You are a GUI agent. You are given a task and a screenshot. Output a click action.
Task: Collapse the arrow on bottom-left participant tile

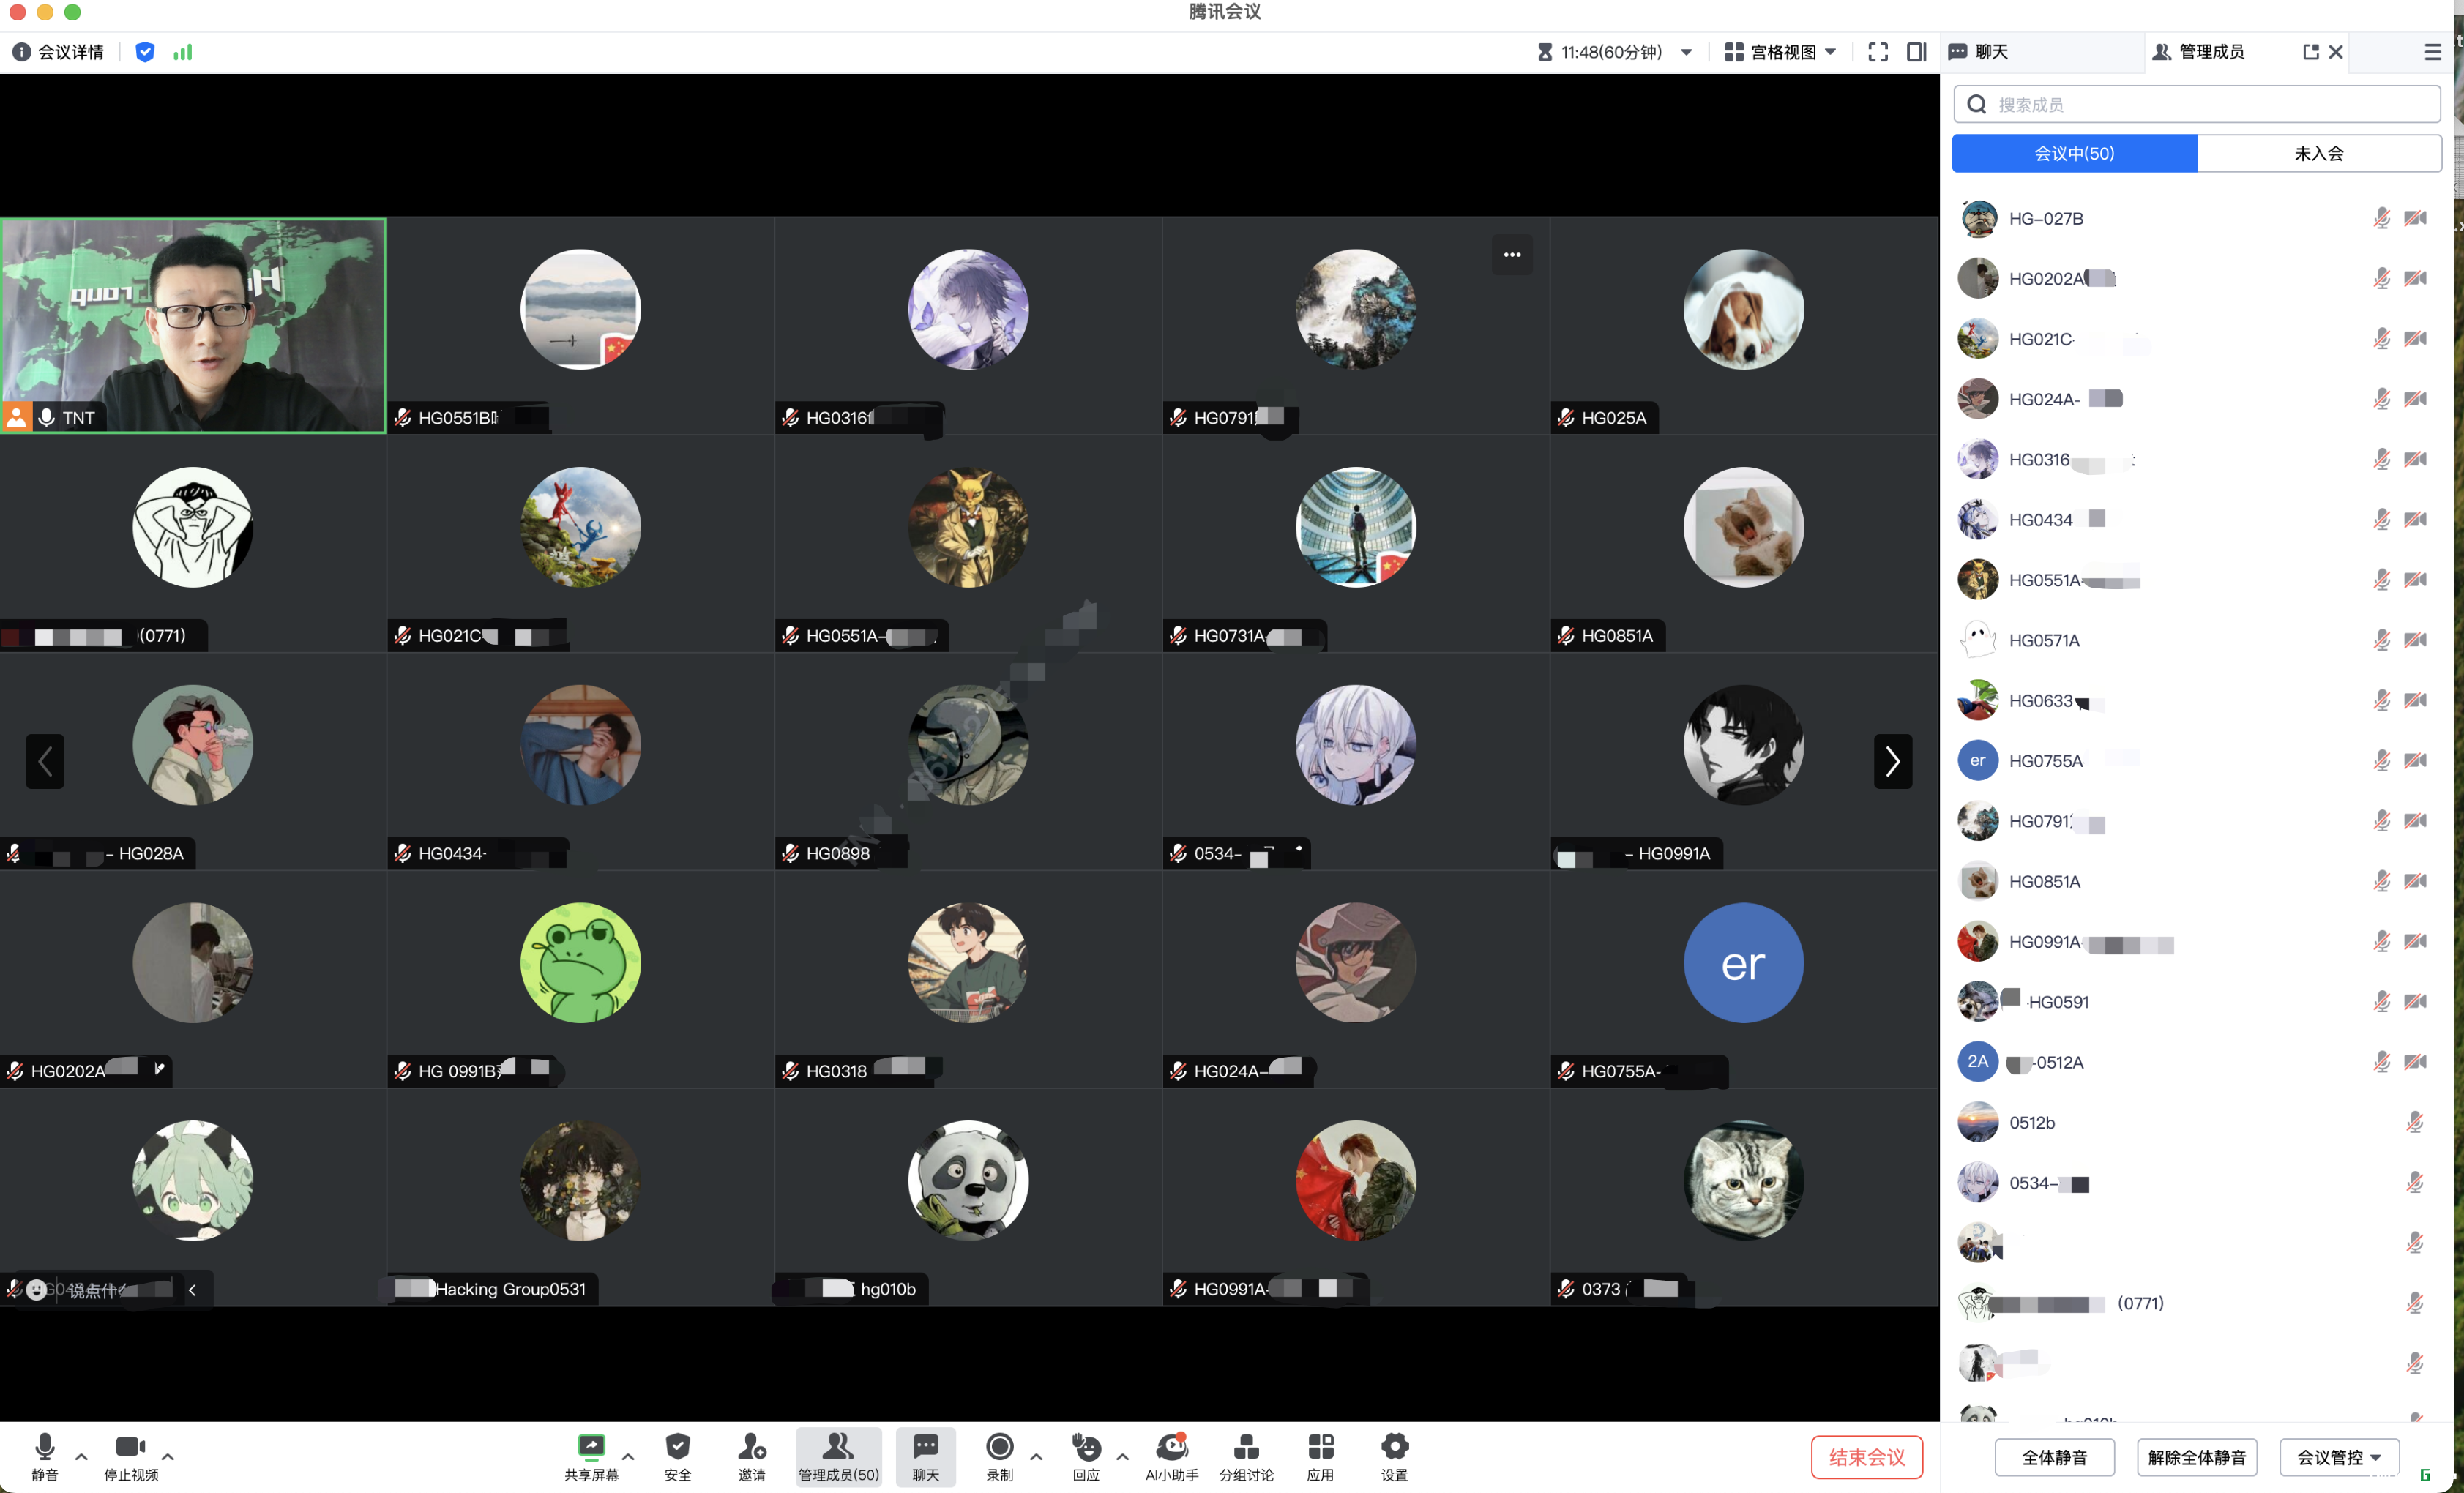point(192,1290)
